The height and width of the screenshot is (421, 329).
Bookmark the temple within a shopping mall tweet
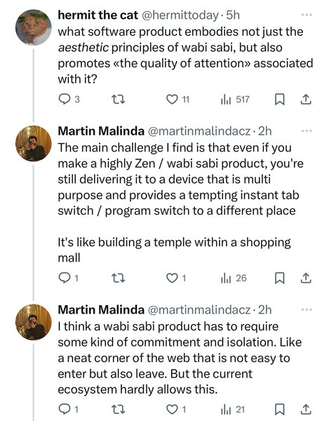pyautogui.click(x=280, y=278)
